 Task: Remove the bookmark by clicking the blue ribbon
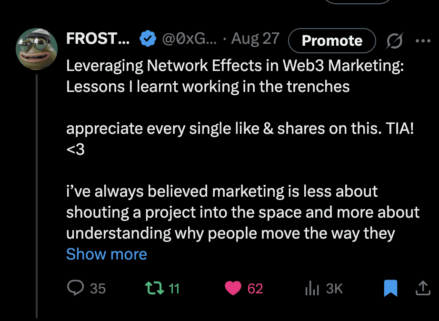tap(390, 288)
